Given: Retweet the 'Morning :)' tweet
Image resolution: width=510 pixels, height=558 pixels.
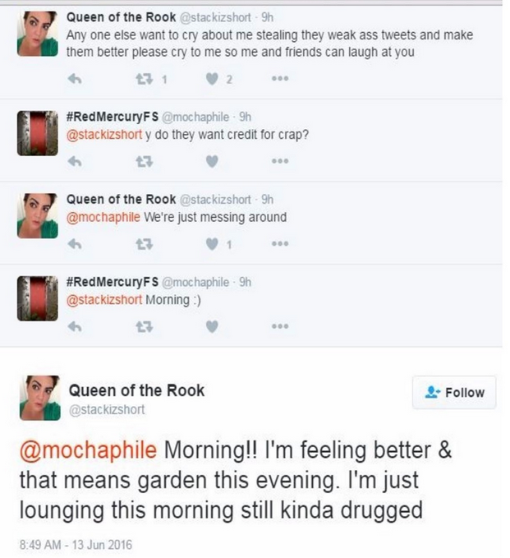Looking at the screenshot, I should [x=142, y=326].
